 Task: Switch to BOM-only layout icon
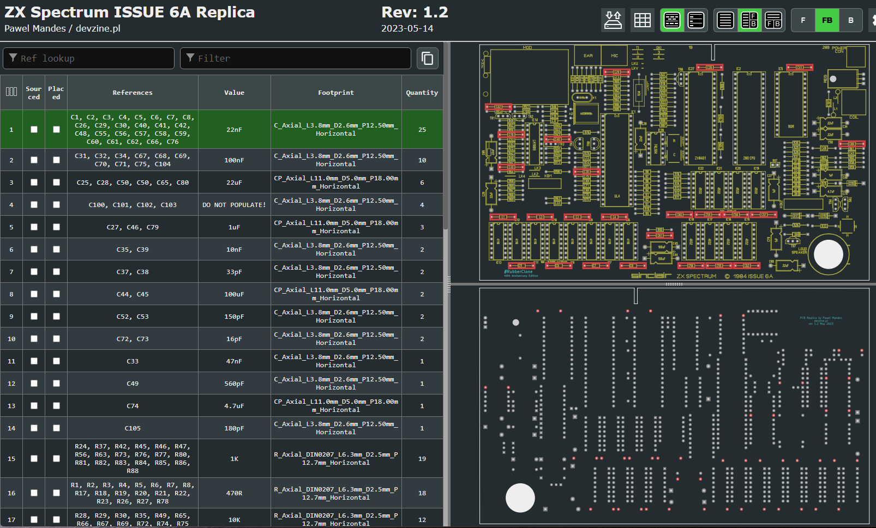[x=725, y=20]
